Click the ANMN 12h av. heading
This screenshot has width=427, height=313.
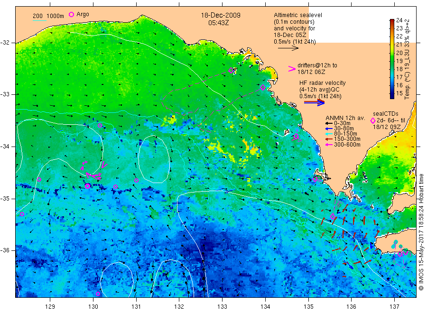coord(345,118)
